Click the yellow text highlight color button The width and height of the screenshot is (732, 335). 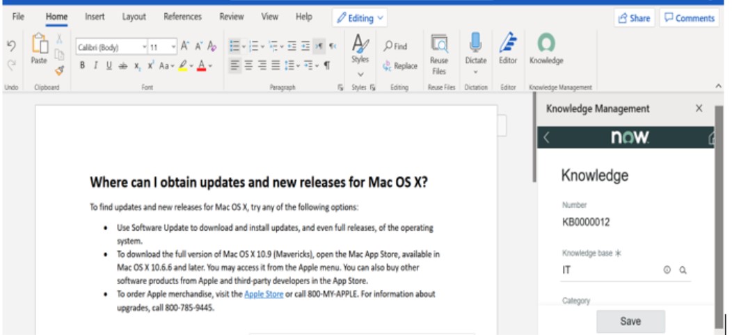coord(183,66)
